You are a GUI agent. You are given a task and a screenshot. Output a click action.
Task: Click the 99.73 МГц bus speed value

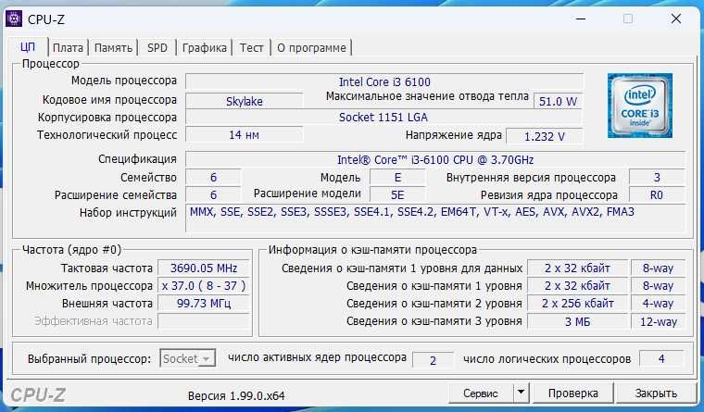[204, 304]
